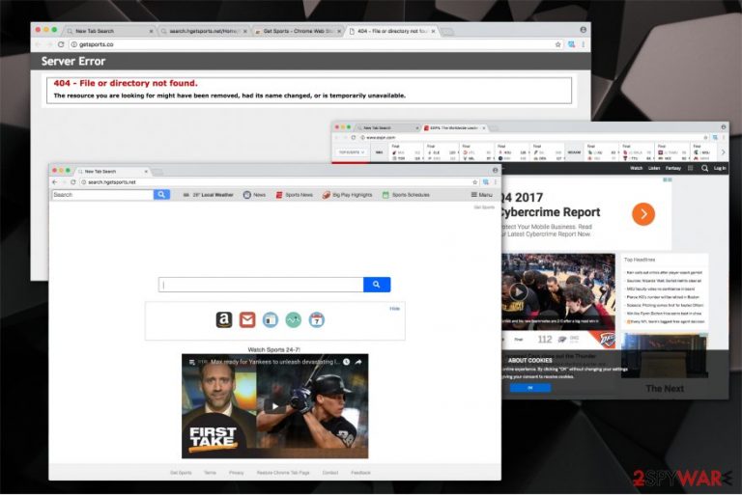
Task: Open the Sports News toolbar shortcut
Action: 295,195
